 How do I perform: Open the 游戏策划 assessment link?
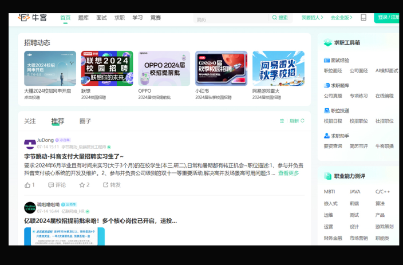(385, 227)
